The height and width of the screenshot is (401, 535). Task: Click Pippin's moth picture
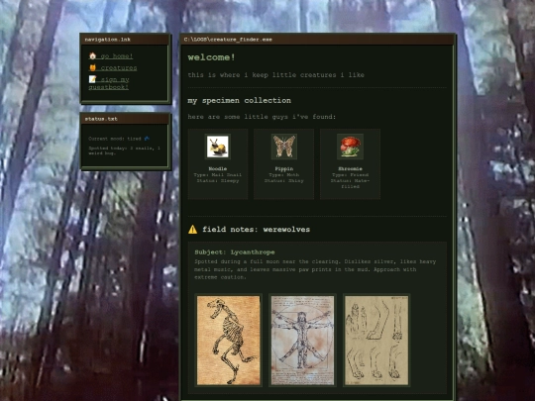pyautogui.click(x=284, y=147)
